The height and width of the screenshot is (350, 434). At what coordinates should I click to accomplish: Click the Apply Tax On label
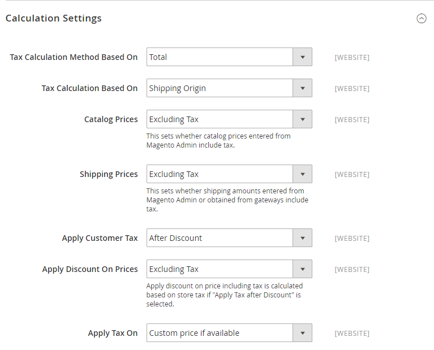click(113, 333)
